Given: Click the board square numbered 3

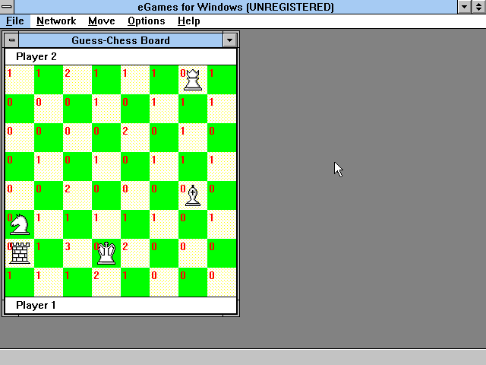Looking at the screenshot, I should tap(77, 253).
